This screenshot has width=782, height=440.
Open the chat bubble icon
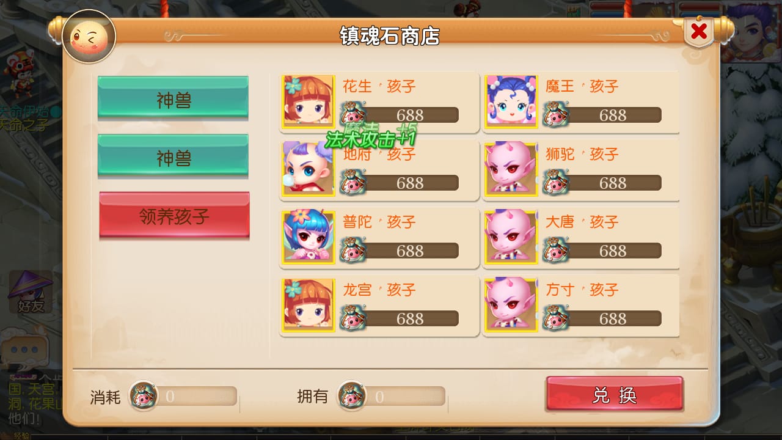(24, 349)
